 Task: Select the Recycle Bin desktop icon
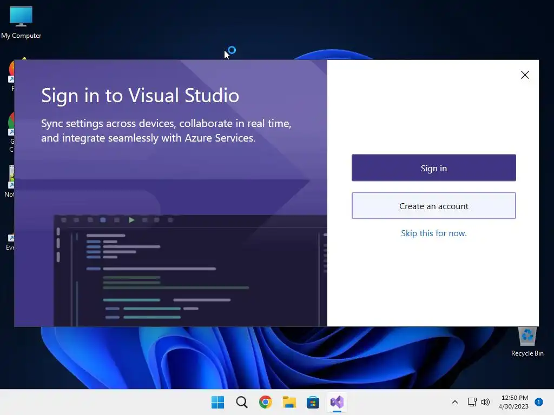click(527, 342)
